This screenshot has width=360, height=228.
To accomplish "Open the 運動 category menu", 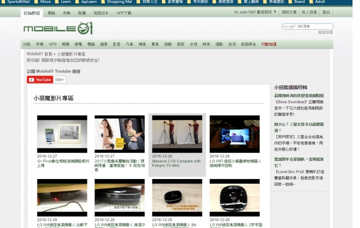I will [219, 44].
